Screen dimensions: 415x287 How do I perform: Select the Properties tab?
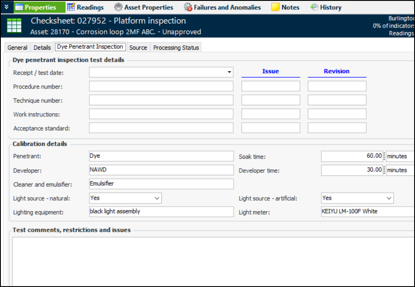40,7
